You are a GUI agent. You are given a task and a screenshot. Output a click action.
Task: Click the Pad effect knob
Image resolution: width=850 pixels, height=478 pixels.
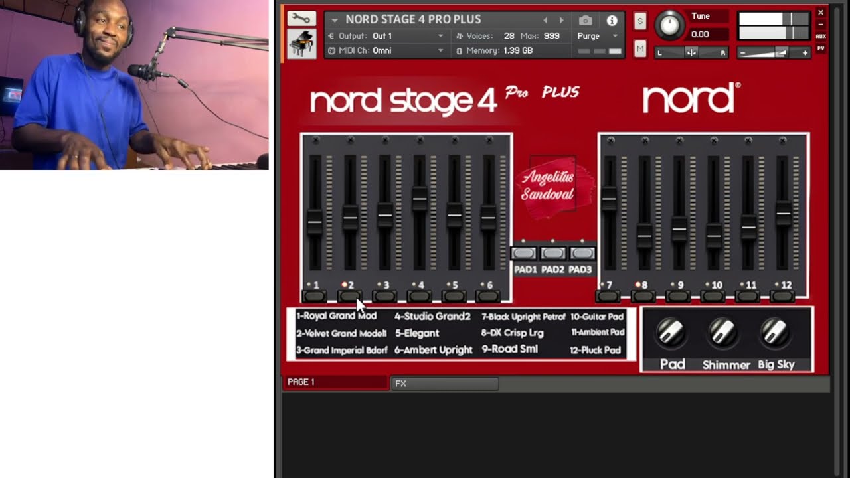click(x=671, y=333)
